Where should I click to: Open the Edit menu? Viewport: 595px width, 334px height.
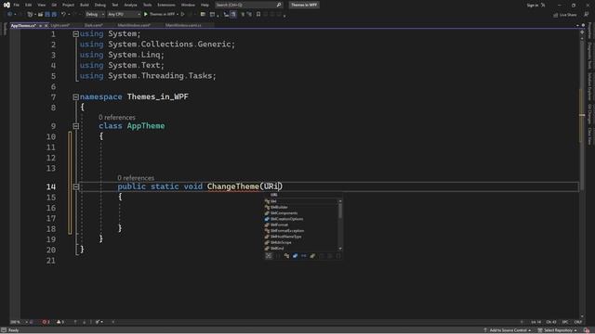pos(28,5)
